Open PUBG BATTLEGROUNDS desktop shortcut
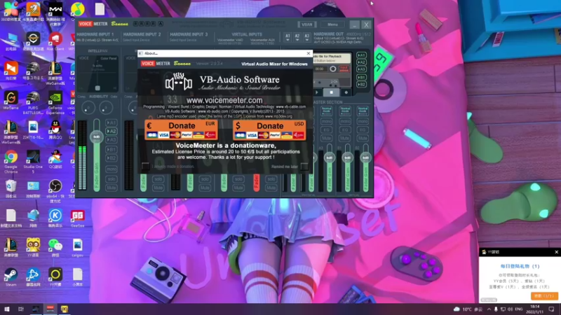Image resolution: width=561 pixels, height=315 pixels. pos(33,101)
